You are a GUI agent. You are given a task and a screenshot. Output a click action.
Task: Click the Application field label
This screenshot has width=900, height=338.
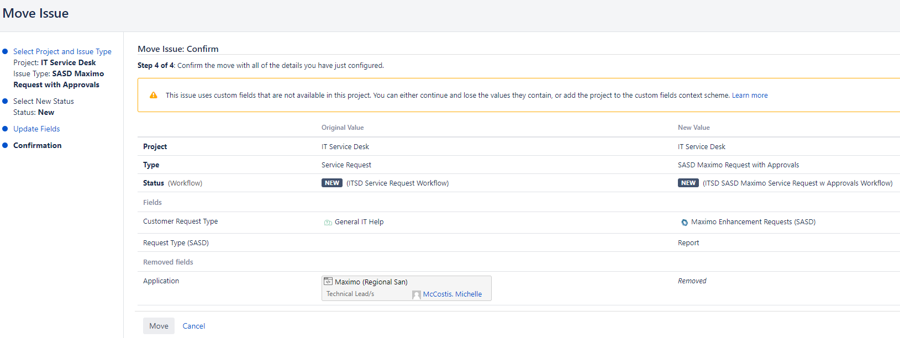click(161, 281)
